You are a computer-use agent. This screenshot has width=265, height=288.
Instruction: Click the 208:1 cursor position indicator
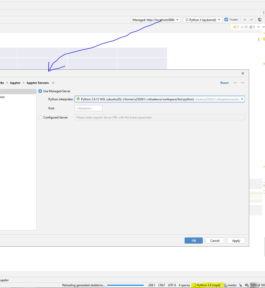[152, 285]
